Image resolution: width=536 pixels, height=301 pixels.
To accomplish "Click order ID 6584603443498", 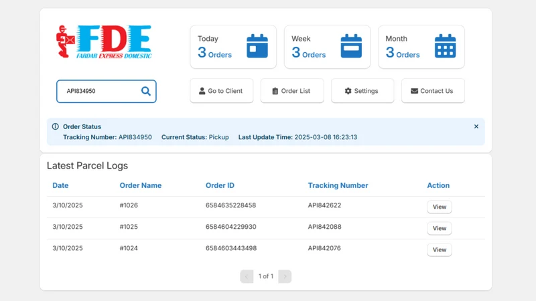I will click(231, 248).
